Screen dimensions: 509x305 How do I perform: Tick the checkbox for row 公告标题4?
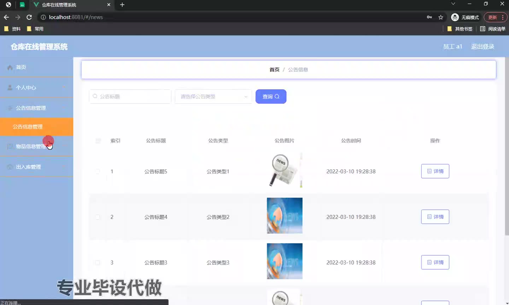tap(98, 217)
